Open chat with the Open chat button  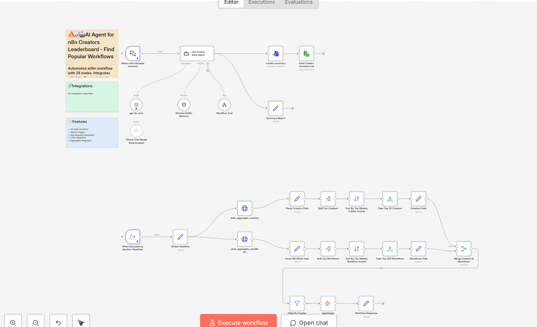click(x=308, y=322)
